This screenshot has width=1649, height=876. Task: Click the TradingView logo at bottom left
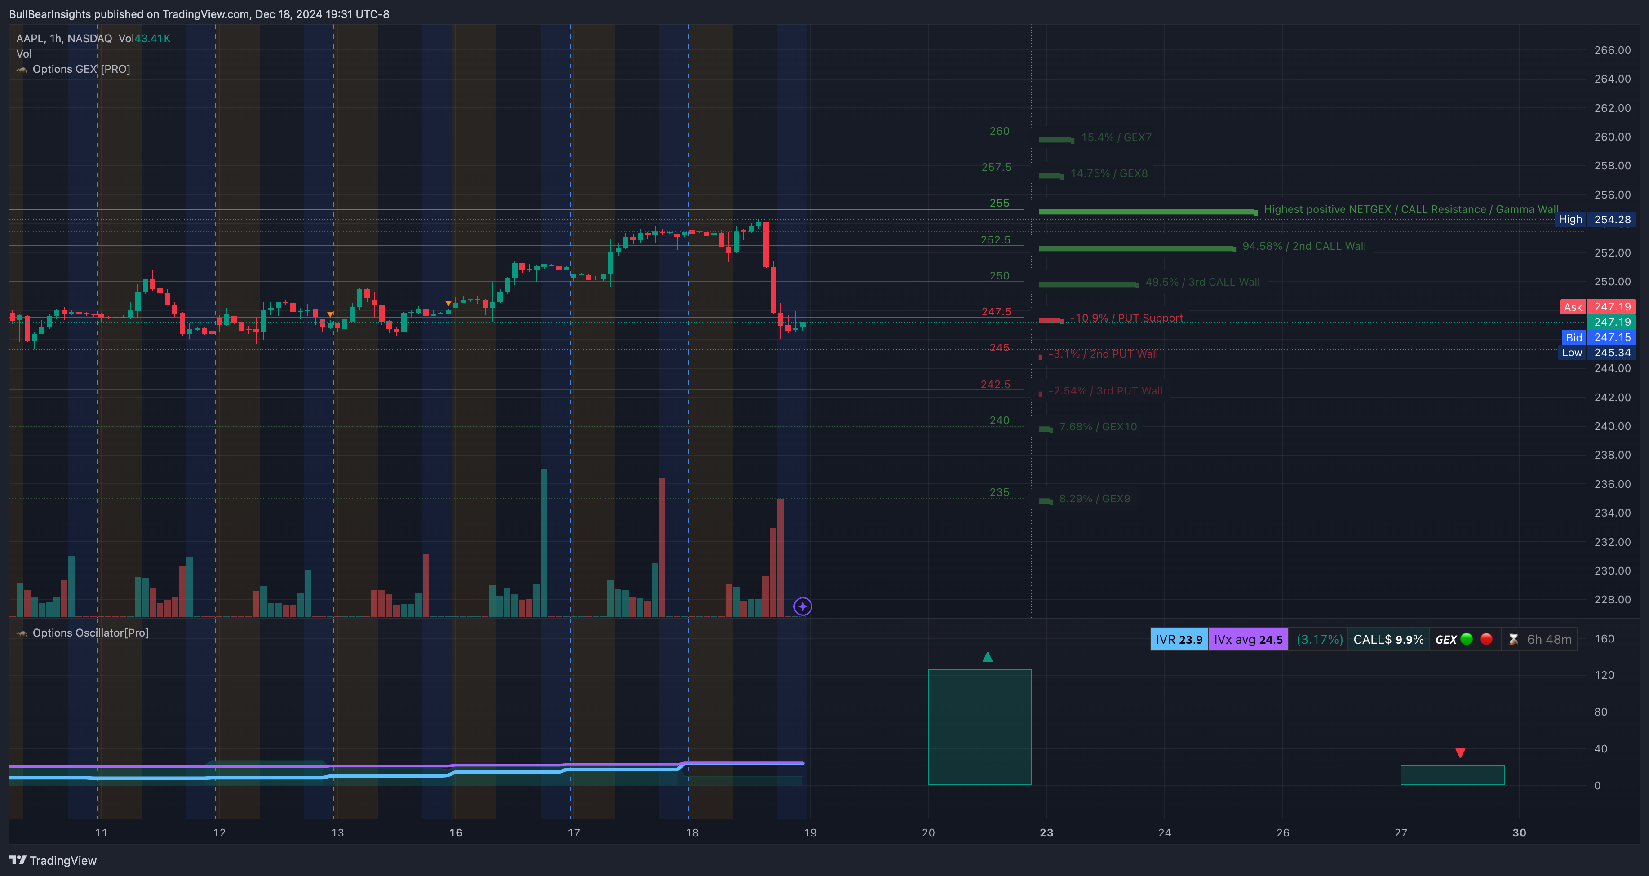(53, 861)
